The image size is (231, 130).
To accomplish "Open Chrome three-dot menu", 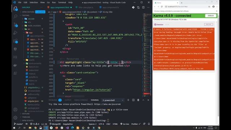I will (217, 6).
